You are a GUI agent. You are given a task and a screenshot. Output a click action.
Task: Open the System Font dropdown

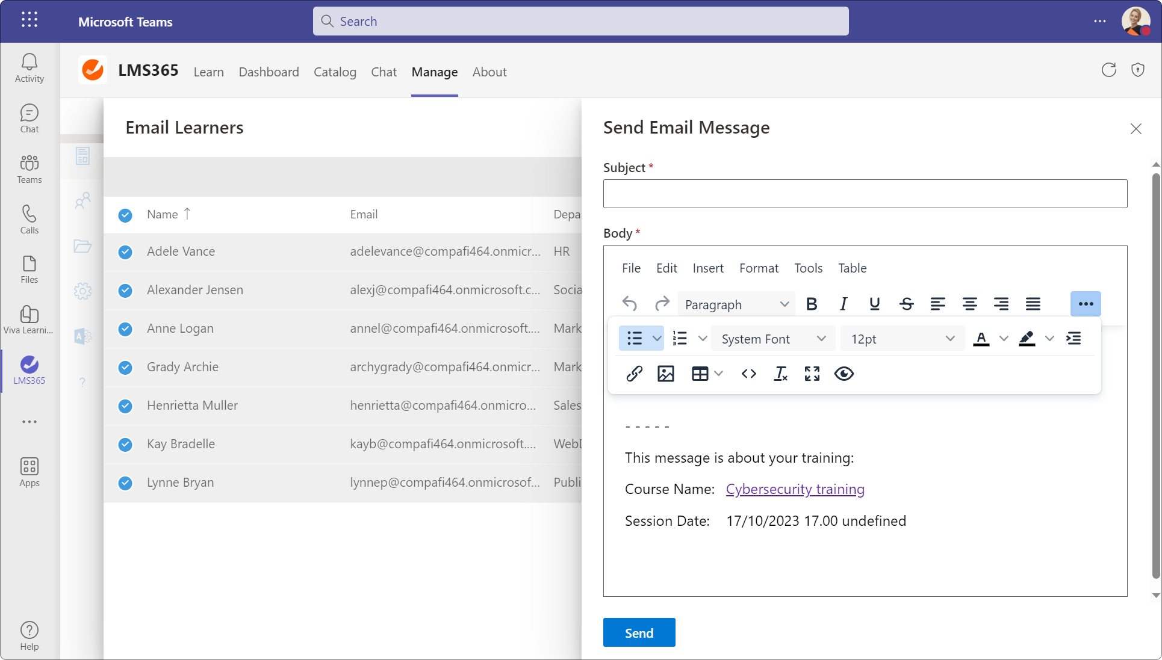pyautogui.click(x=774, y=339)
